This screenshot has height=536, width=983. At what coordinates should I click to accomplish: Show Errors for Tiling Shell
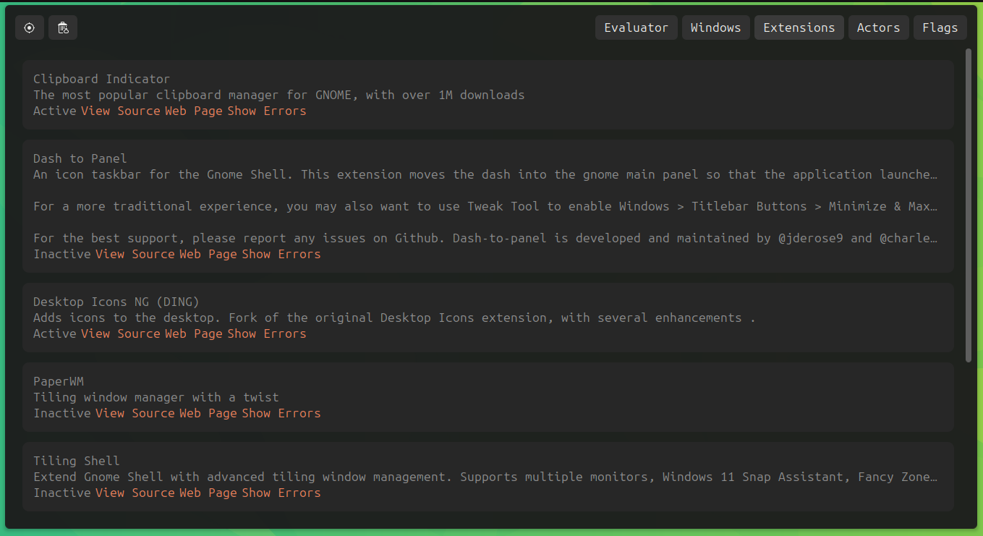pyautogui.click(x=281, y=493)
